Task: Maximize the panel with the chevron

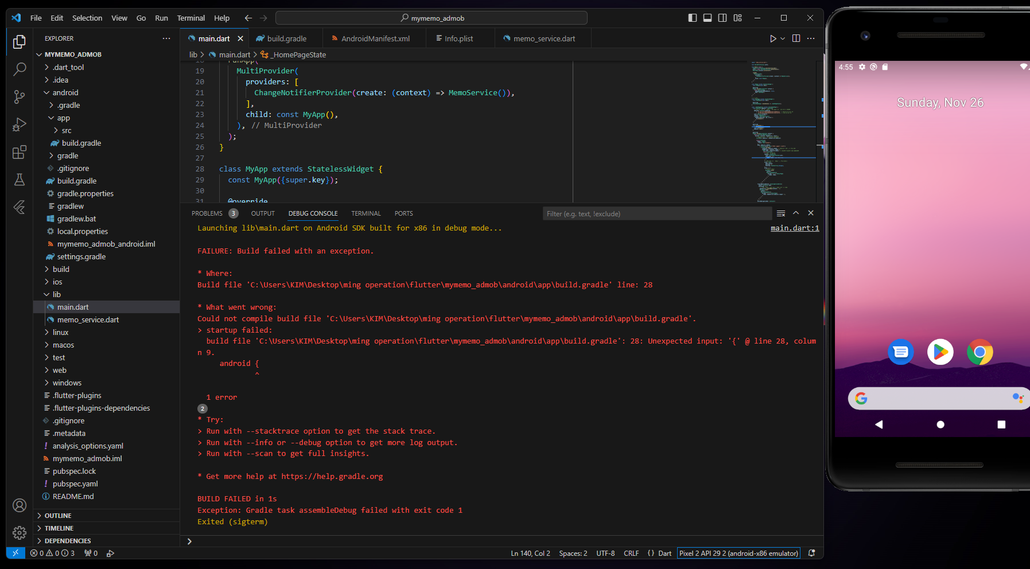Action: 796,213
